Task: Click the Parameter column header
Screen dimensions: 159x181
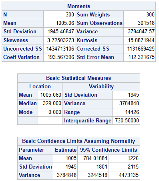Action: pyautogui.click(x=31, y=150)
